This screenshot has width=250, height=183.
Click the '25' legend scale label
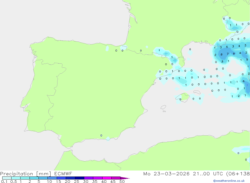pos(76,182)
